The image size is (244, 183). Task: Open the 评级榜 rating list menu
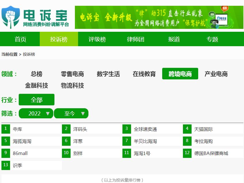[96, 40]
